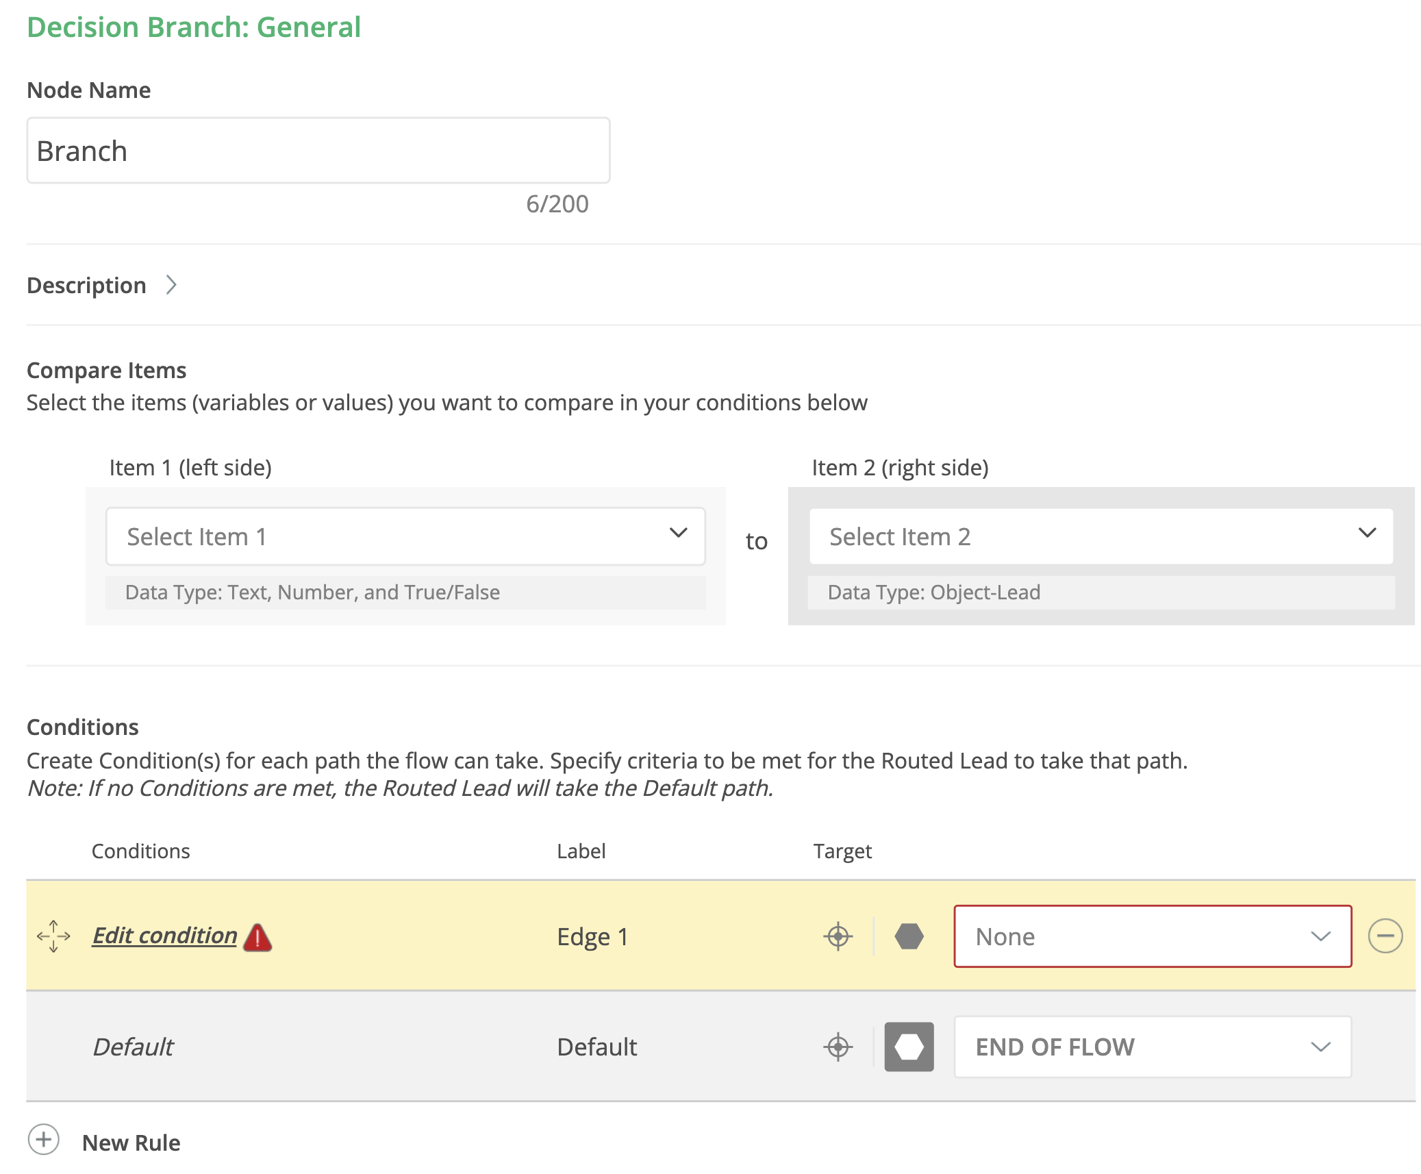Click the Edit condition link
This screenshot has width=1421, height=1174.
[x=164, y=936]
